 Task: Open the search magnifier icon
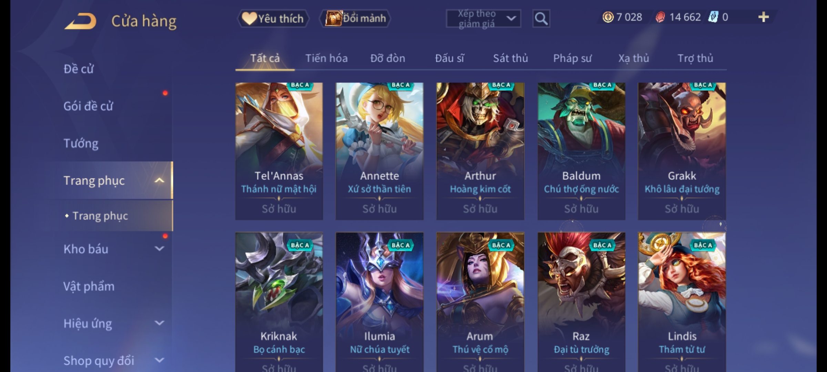click(x=541, y=19)
